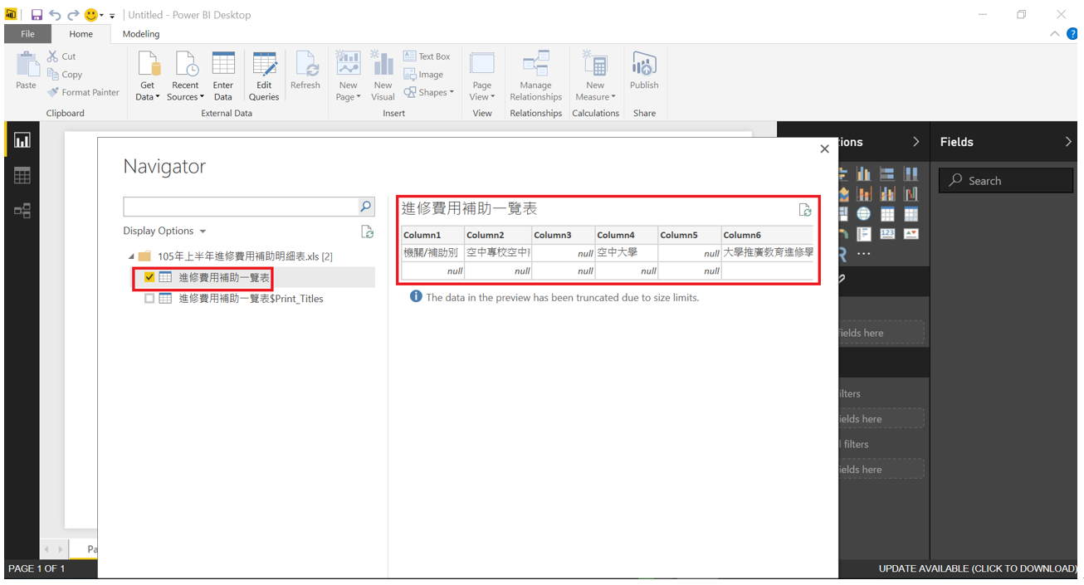Switch to Report view in the sidebar
1084x585 pixels.
(22, 140)
